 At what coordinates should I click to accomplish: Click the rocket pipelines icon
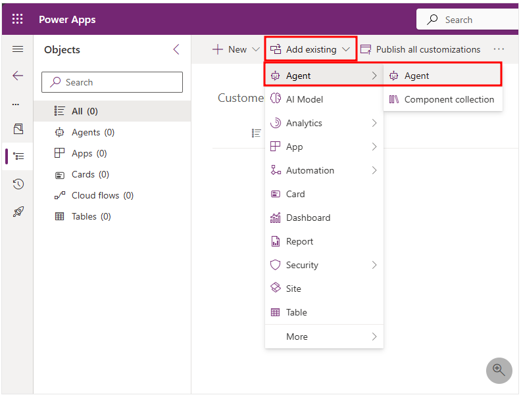[x=18, y=212]
